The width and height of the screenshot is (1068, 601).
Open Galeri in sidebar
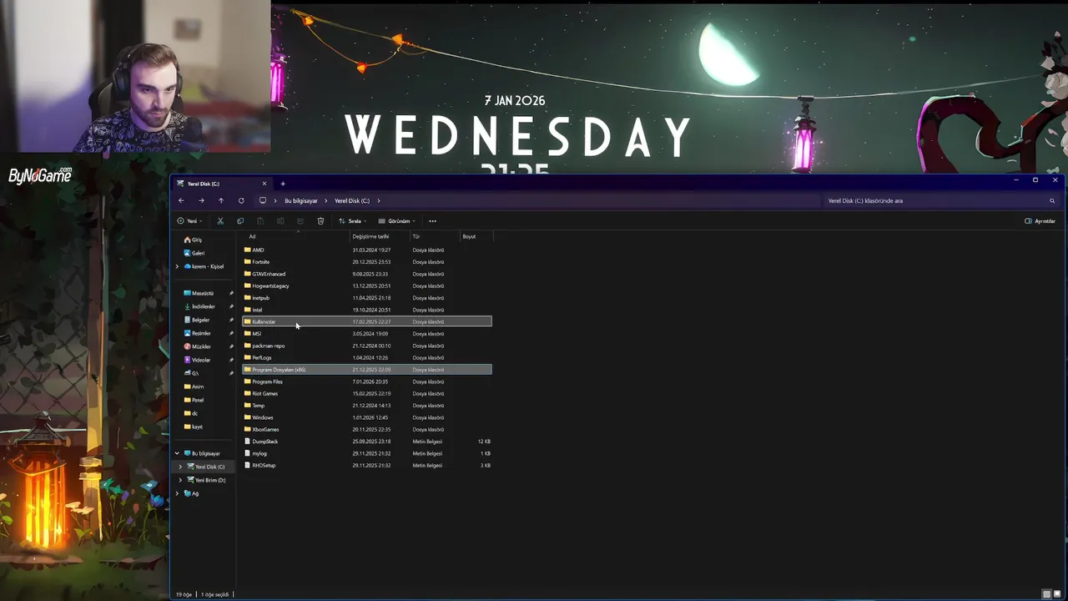[x=198, y=253]
